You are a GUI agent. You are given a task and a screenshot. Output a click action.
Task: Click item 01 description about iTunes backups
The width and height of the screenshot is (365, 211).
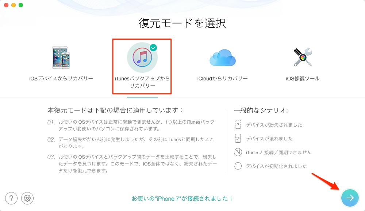136,126
